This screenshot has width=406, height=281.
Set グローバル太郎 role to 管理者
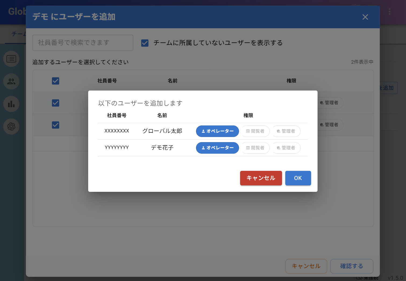click(x=286, y=131)
